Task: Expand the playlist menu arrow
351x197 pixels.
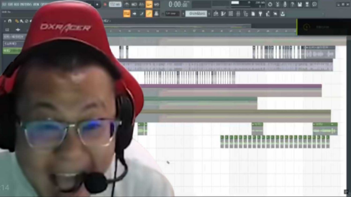Action: coord(5,21)
